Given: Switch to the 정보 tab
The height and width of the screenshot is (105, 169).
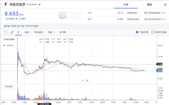Looking at the screenshot, I should coord(149,4).
